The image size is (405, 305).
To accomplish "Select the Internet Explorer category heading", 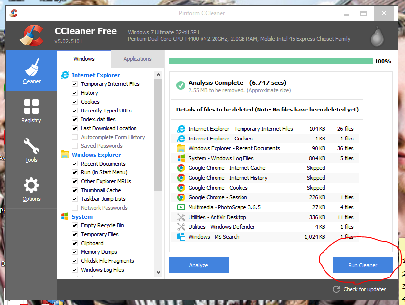I will pyautogui.click(x=96, y=75).
